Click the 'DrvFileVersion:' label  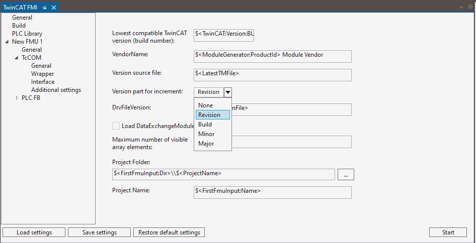[x=131, y=107]
